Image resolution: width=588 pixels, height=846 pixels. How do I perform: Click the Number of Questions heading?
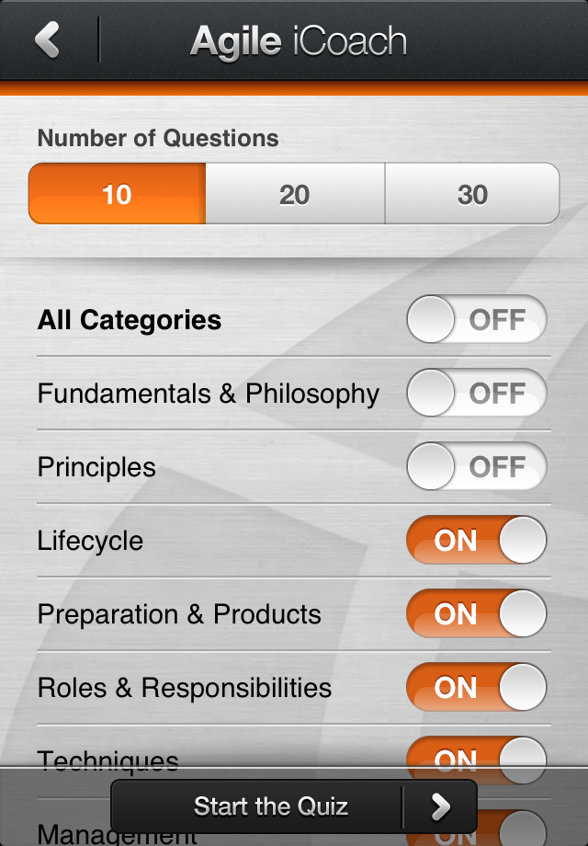(x=158, y=139)
